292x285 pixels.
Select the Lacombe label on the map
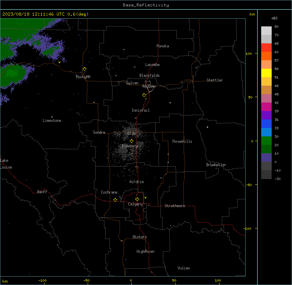click(x=152, y=65)
